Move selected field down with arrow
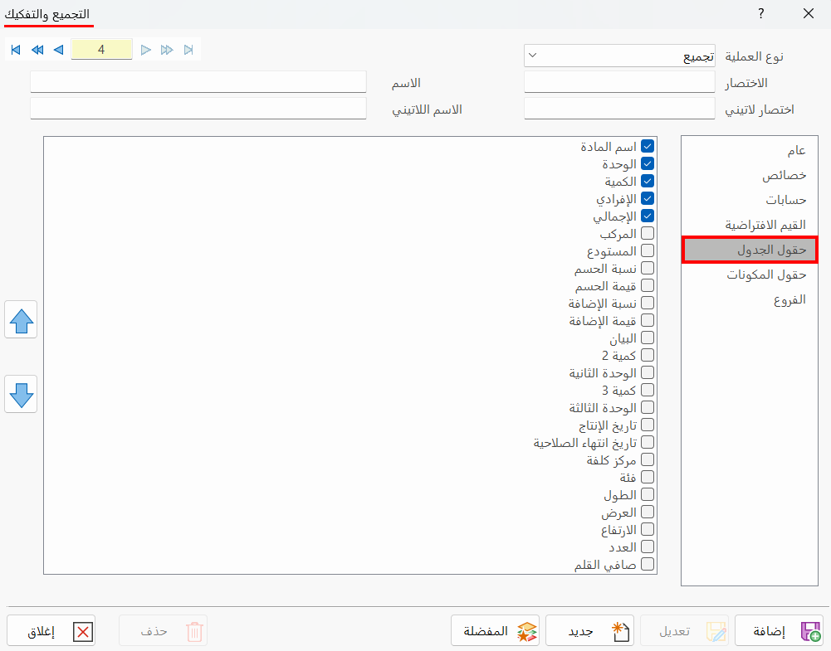 [x=22, y=394]
